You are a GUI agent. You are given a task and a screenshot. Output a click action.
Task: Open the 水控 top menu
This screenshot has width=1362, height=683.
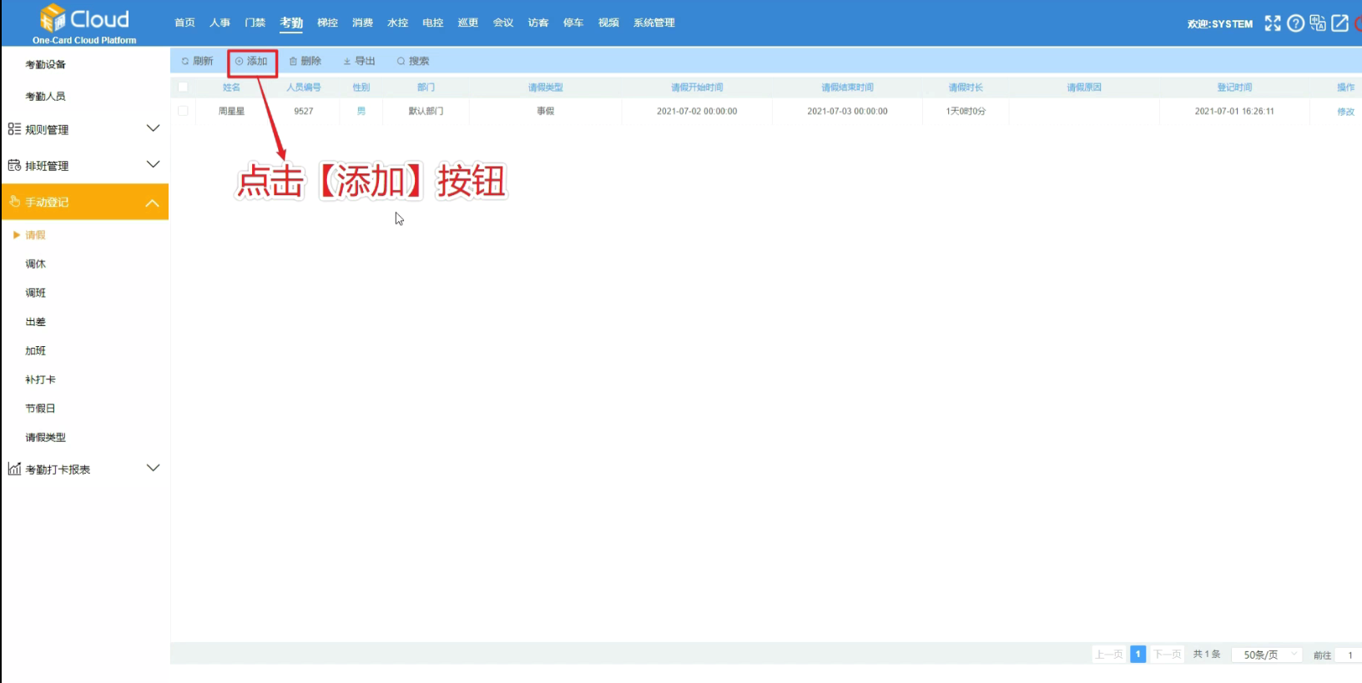[398, 23]
